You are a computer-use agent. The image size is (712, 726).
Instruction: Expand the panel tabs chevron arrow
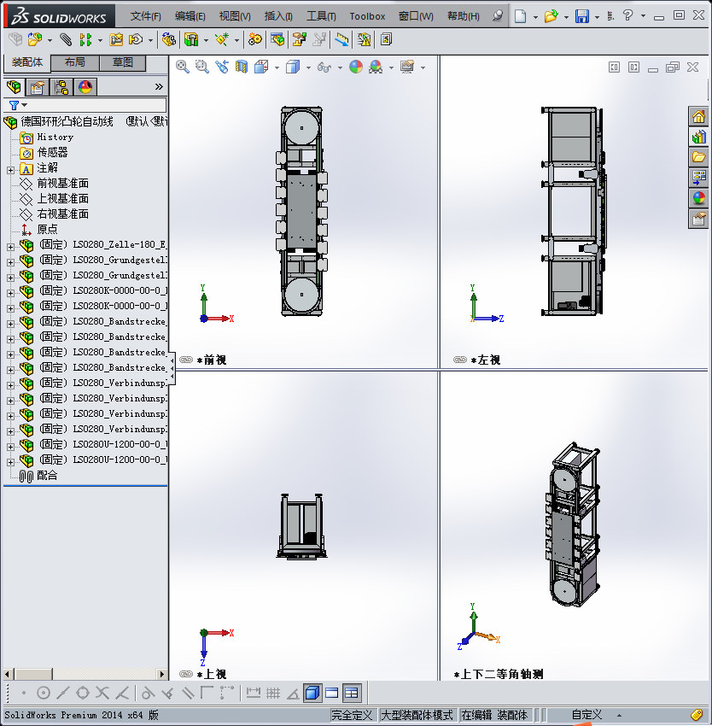159,86
